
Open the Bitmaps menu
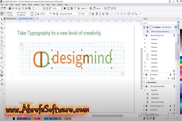pyautogui.click(x=37, y=5)
